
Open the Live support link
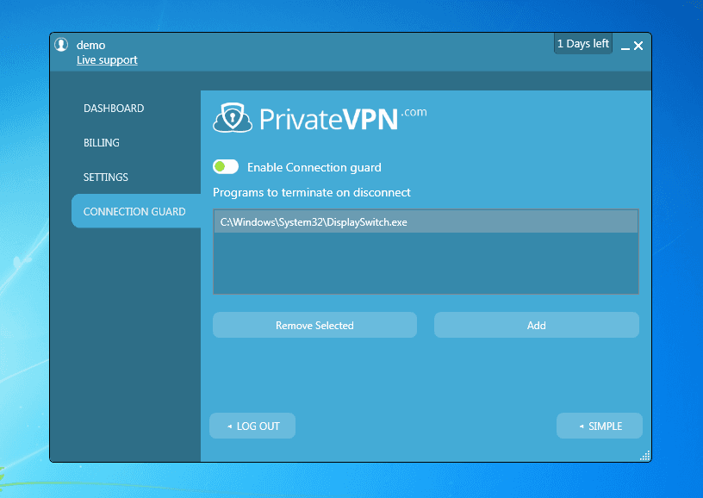click(x=107, y=60)
